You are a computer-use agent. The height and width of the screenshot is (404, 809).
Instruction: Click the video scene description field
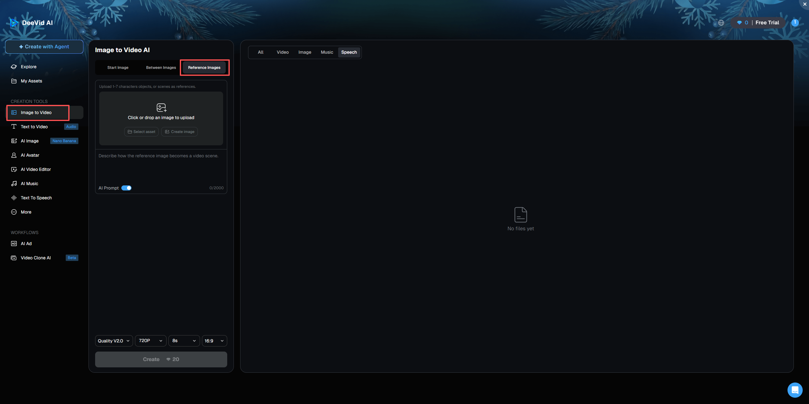(161, 167)
